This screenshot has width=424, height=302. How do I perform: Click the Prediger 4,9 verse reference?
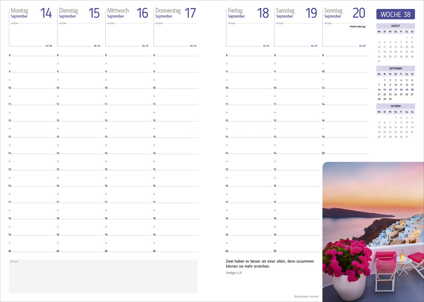(234, 273)
